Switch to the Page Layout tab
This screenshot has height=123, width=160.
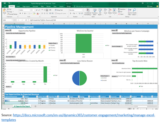tap(26, 6)
